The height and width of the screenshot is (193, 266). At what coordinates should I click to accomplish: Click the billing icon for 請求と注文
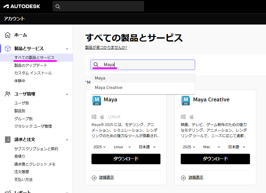click(x=8, y=140)
